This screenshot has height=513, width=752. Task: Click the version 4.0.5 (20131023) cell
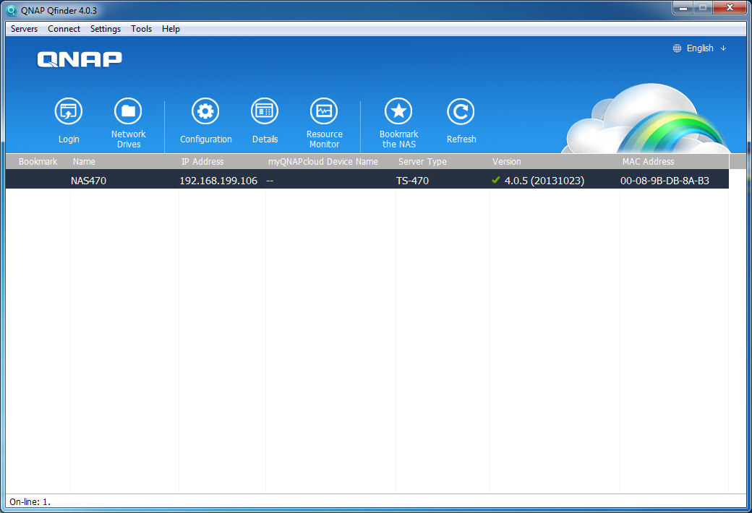(544, 181)
